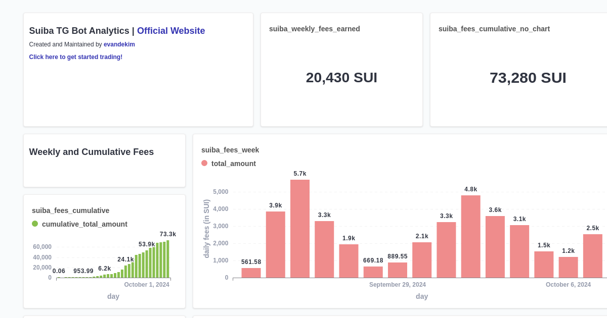Click the get started trading link
This screenshot has width=607, height=318.
[75, 57]
